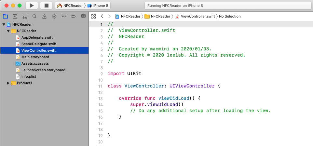Open the Source Control navigator

(15, 16)
